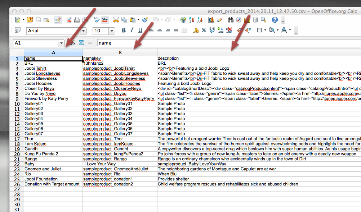361x212 pixels.
Task: Toggle AutoSpellcheck red wavy ABC
Action: 105,20
